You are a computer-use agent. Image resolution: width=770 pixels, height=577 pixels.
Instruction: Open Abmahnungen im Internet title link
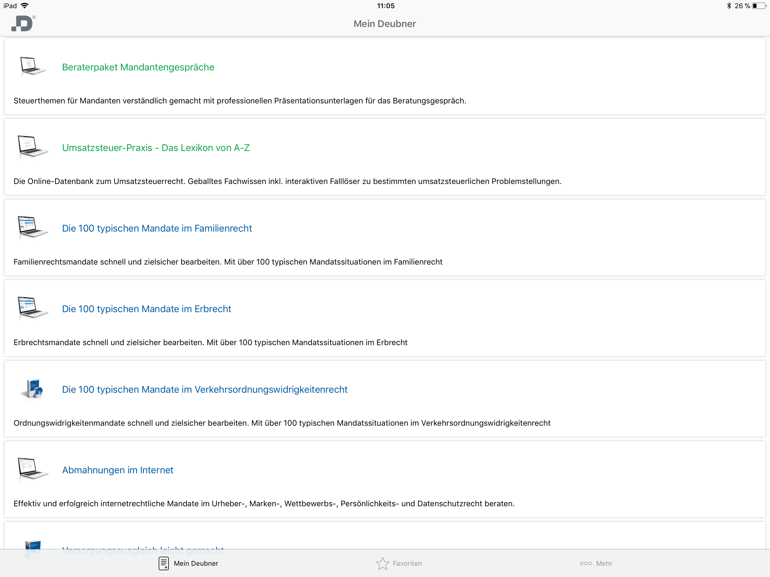click(x=118, y=470)
